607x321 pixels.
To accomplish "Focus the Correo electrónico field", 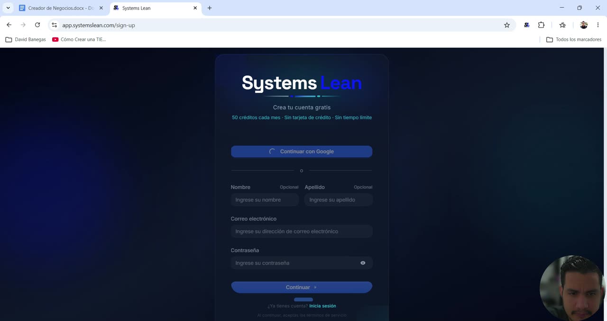I will point(302,232).
